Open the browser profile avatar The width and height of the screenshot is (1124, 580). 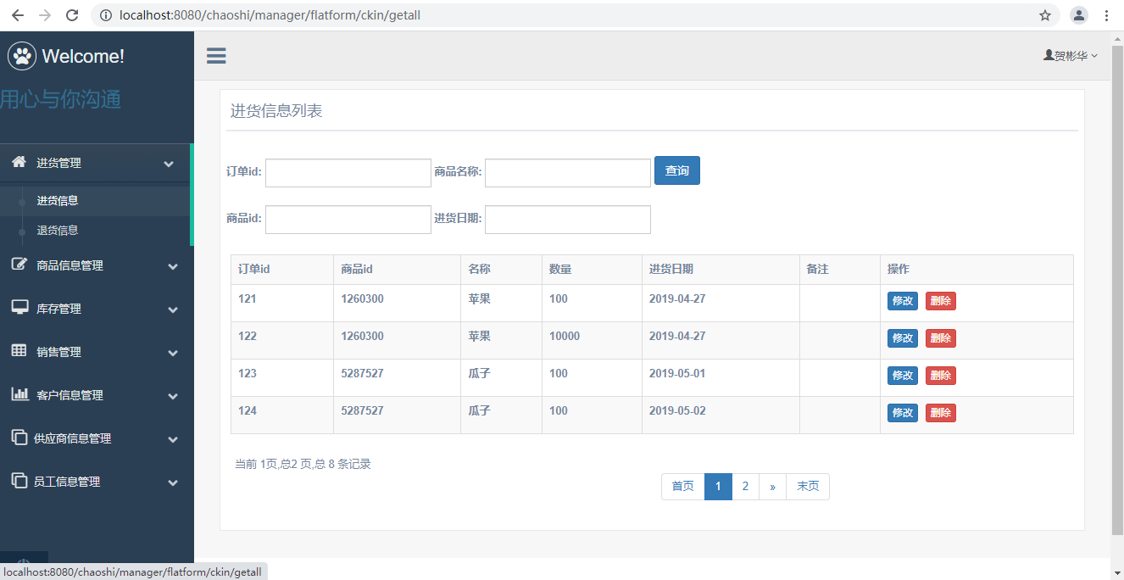tap(1079, 15)
